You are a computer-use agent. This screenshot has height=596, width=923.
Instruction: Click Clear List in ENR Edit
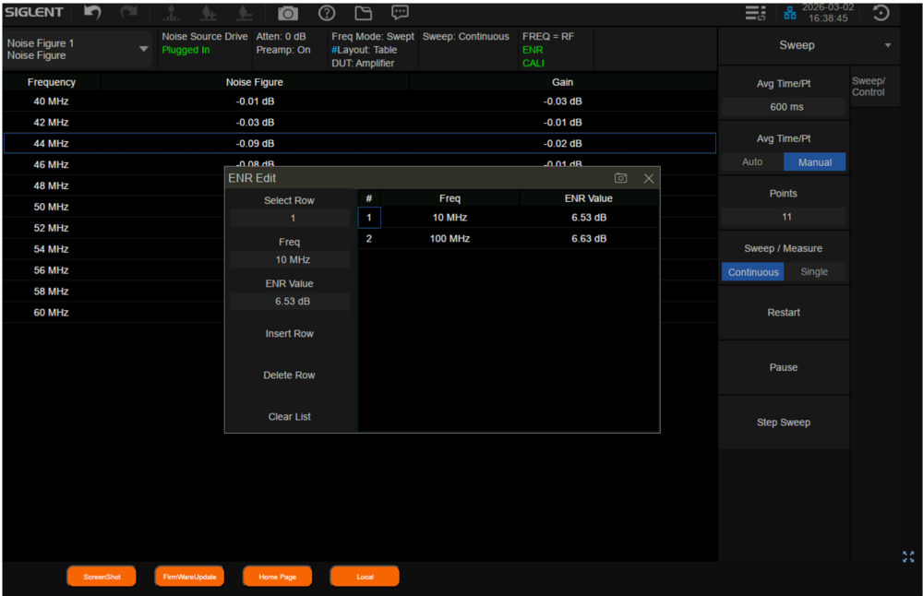290,417
